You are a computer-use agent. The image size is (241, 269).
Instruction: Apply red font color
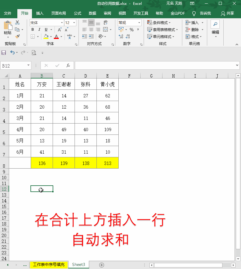point(56,37)
